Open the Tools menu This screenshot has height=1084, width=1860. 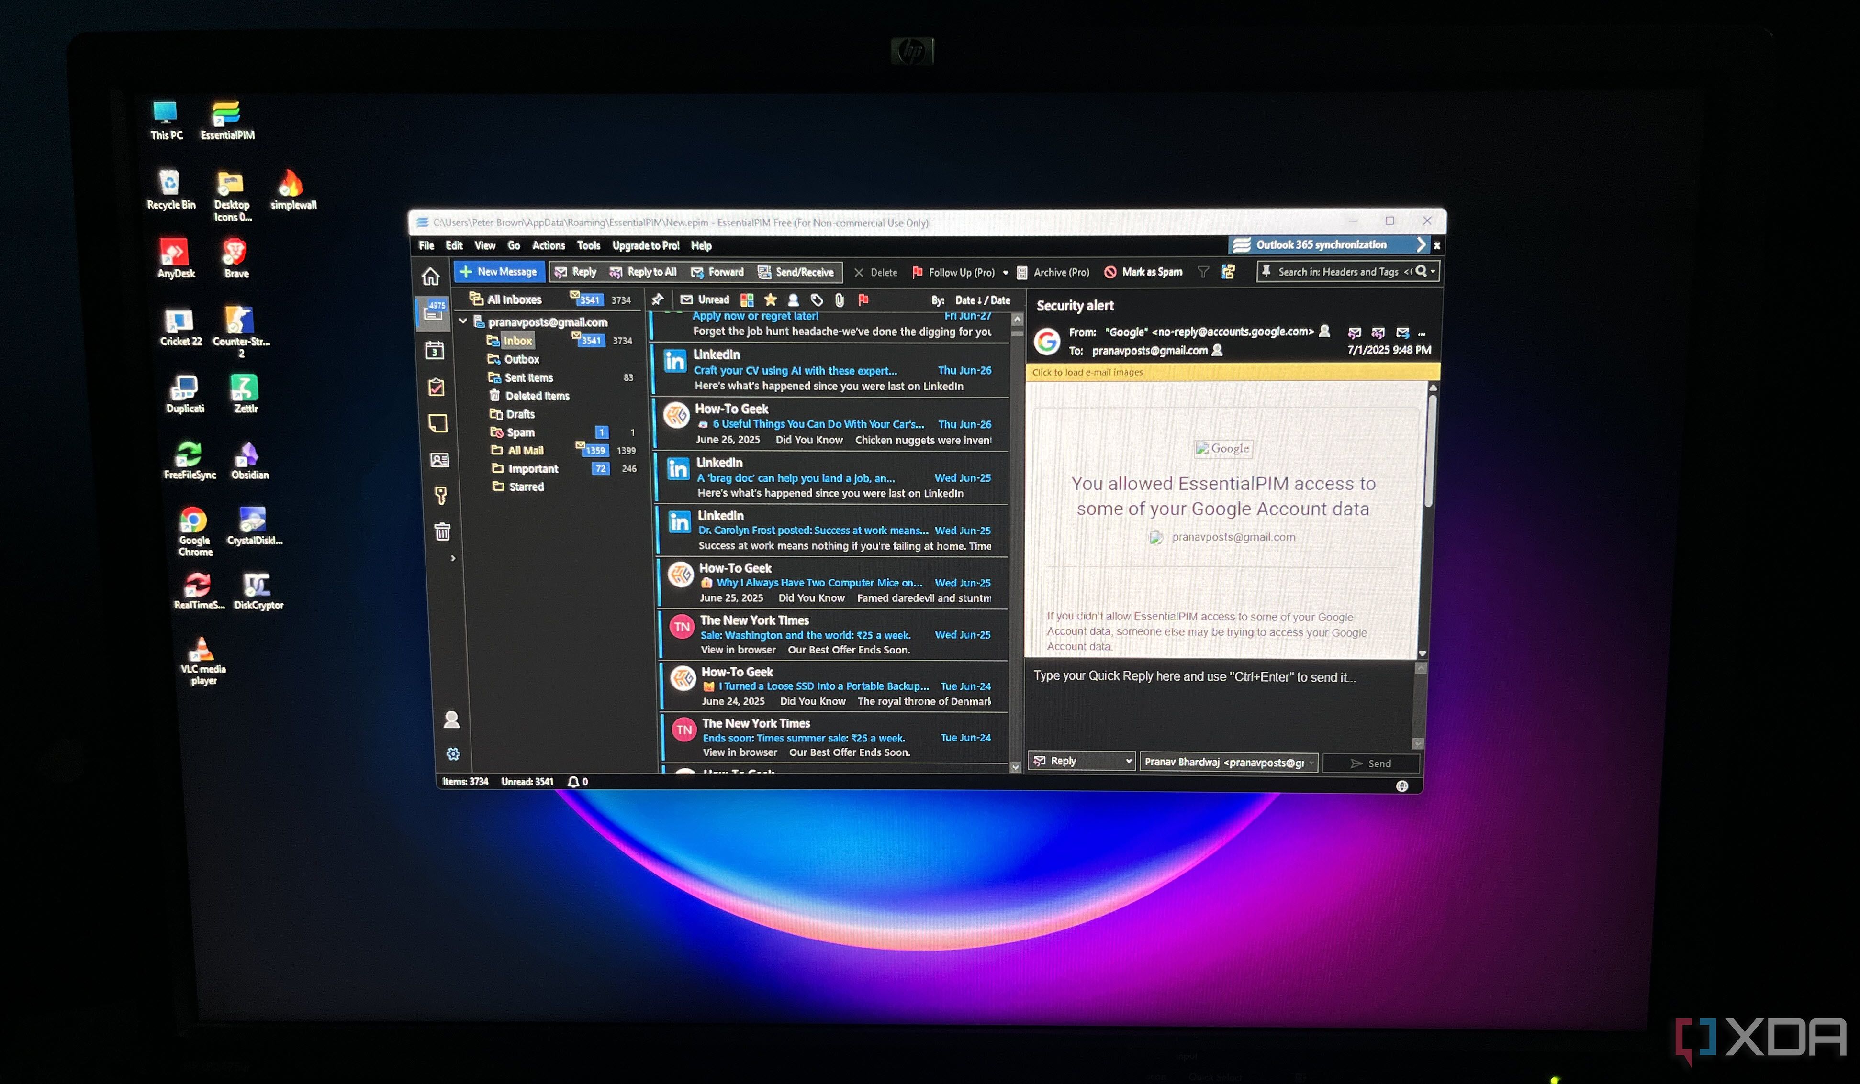click(588, 246)
